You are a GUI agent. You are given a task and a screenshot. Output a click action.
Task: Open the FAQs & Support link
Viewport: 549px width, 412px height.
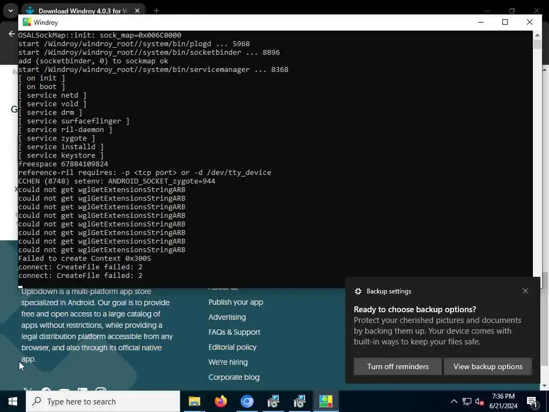234,332
